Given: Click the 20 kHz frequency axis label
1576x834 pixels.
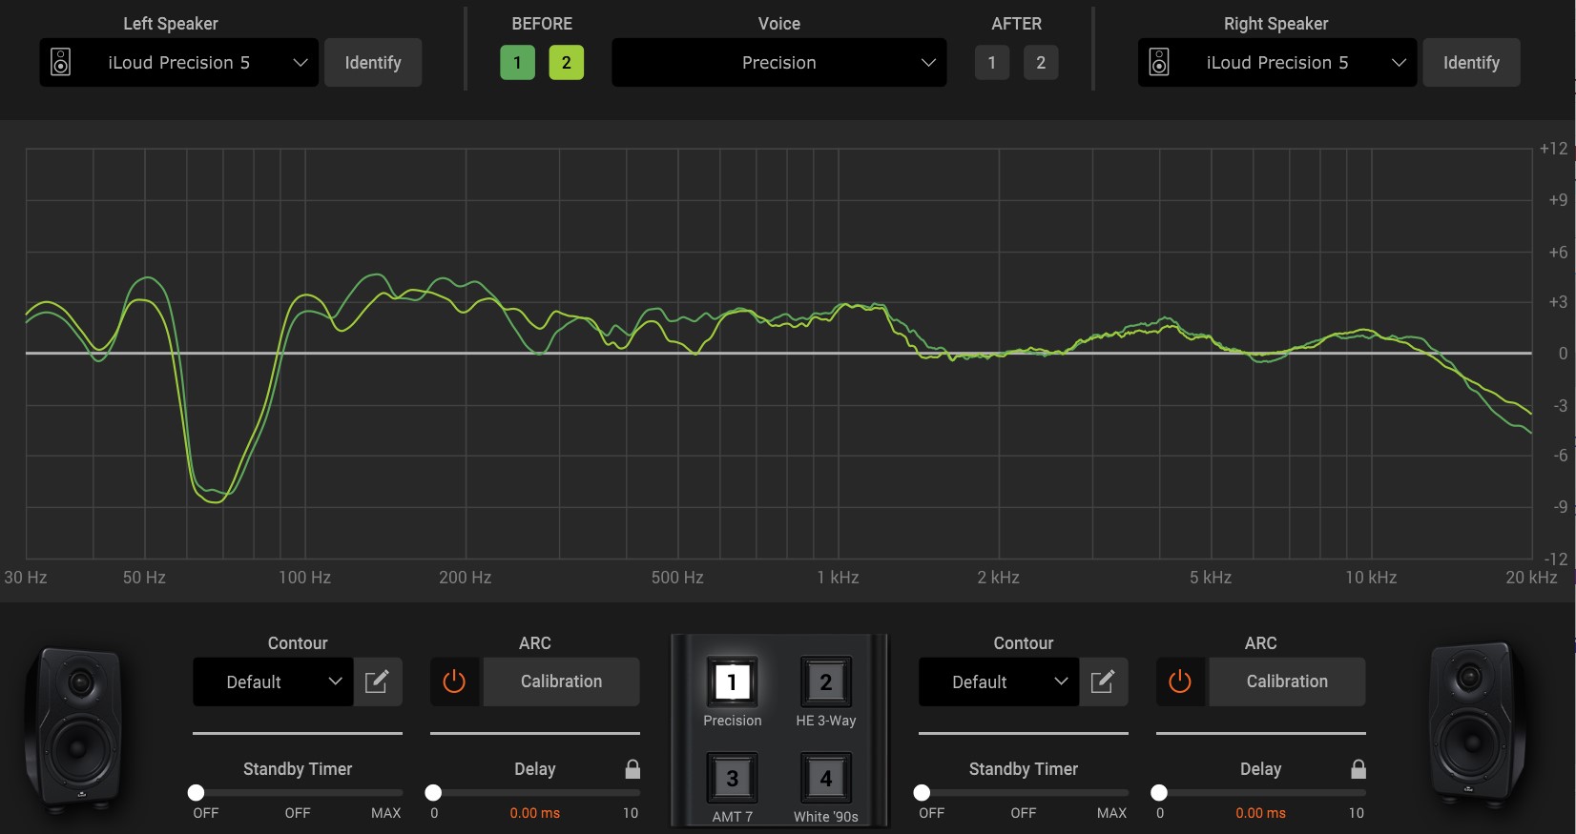Looking at the screenshot, I should pyautogui.click(x=1532, y=578).
